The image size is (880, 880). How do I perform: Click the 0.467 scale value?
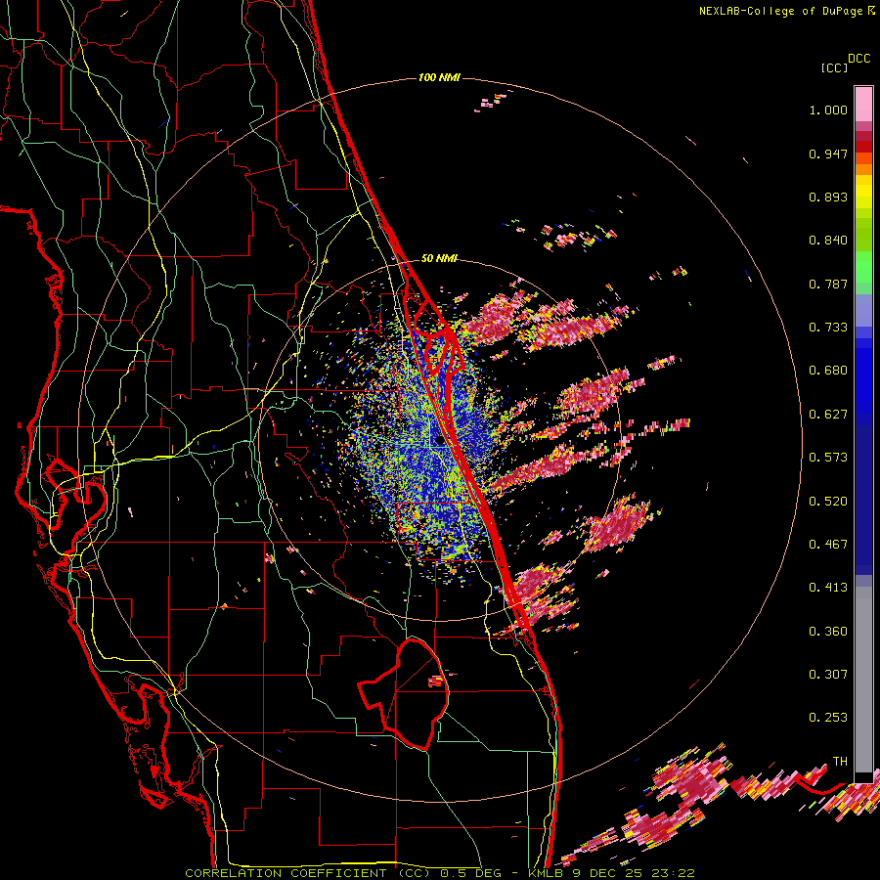pos(828,545)
